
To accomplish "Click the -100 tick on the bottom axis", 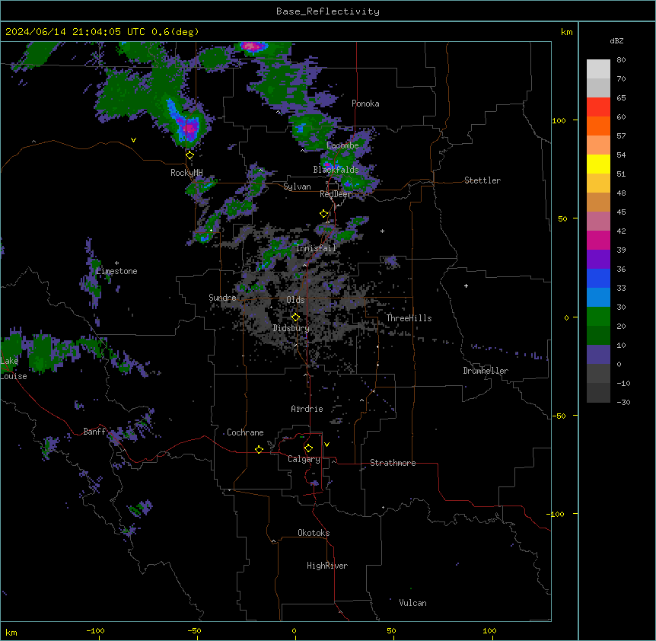I will 95,630.
